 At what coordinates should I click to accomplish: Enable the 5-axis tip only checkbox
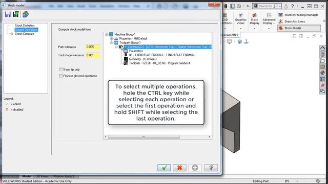coord(60,70)
